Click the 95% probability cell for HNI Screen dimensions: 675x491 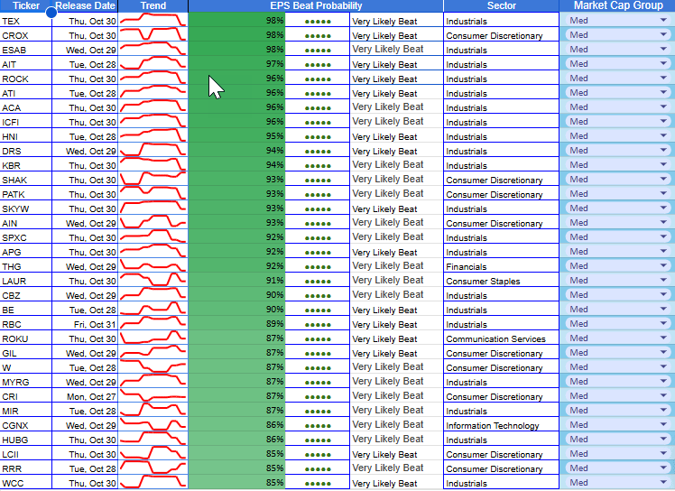click(236, 135)
